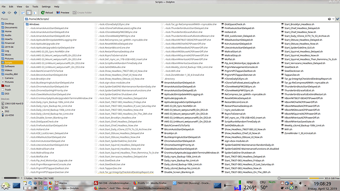This screenshot has height=191, width=340.
Task: Go back using the Back arrow
Action: (x=3, y=13)
